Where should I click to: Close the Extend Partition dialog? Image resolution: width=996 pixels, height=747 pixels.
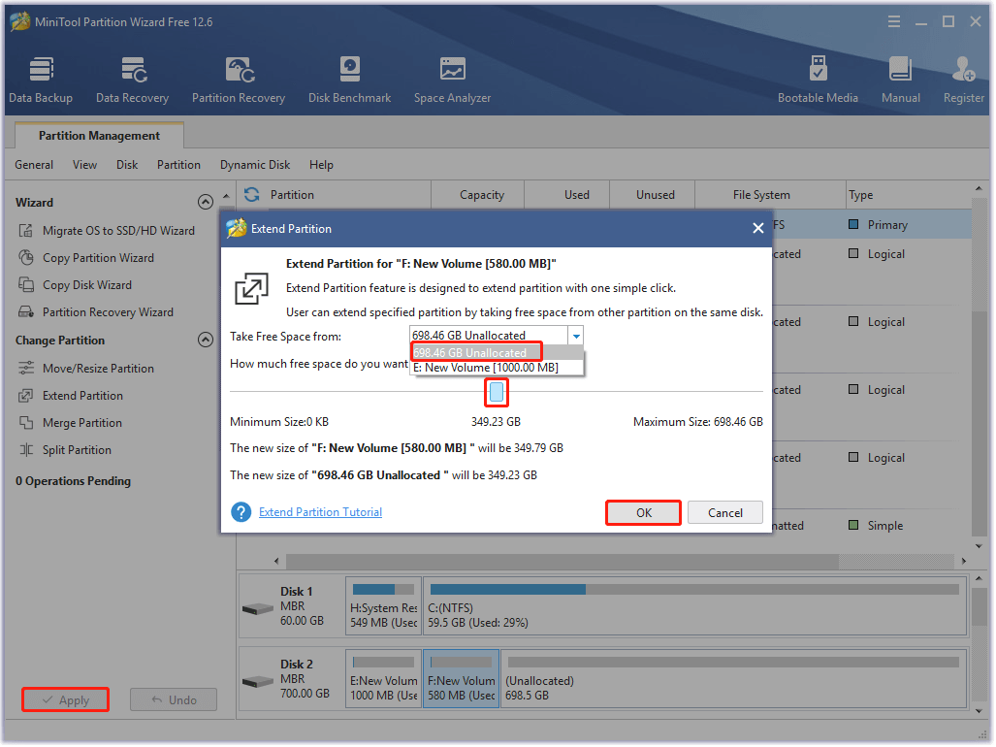pyautogui.click(x=757, y=229)
